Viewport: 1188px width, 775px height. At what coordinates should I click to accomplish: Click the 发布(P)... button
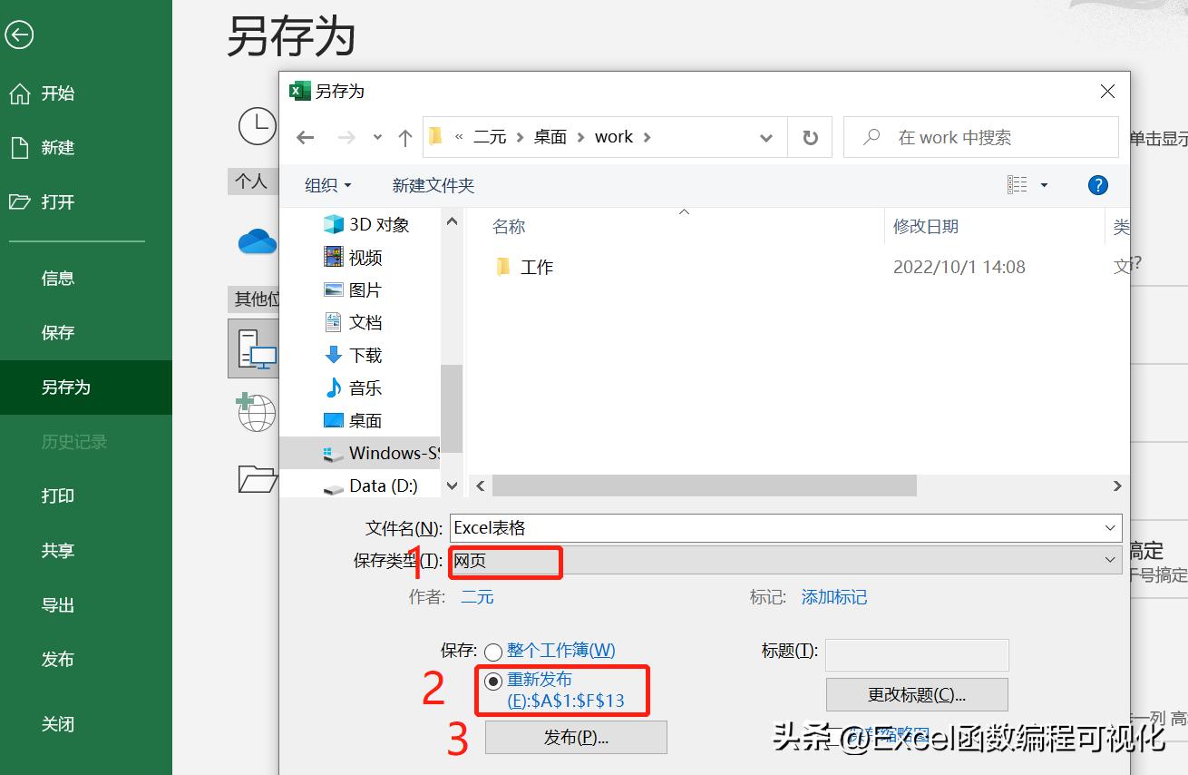tap(576, 738)
